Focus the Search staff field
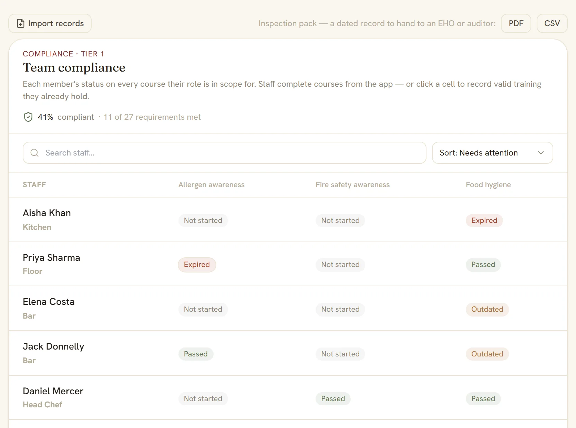This screenshot has width=576, height=428. coord(225,153)
